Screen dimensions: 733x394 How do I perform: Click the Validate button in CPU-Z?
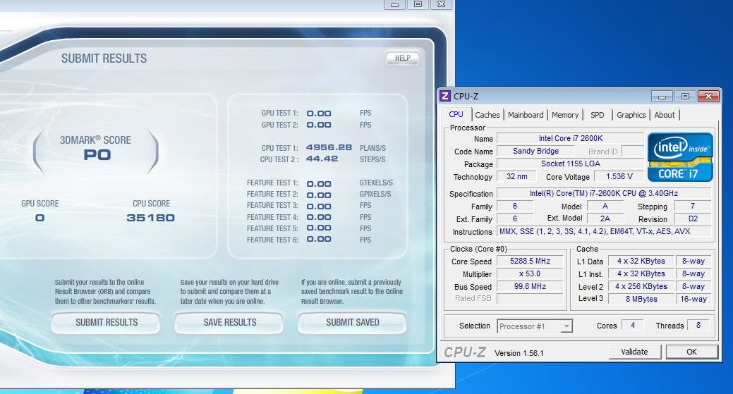click(x=634, y=352)
